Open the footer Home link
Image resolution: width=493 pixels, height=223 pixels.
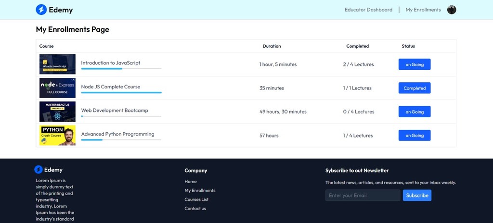point(191,181)
